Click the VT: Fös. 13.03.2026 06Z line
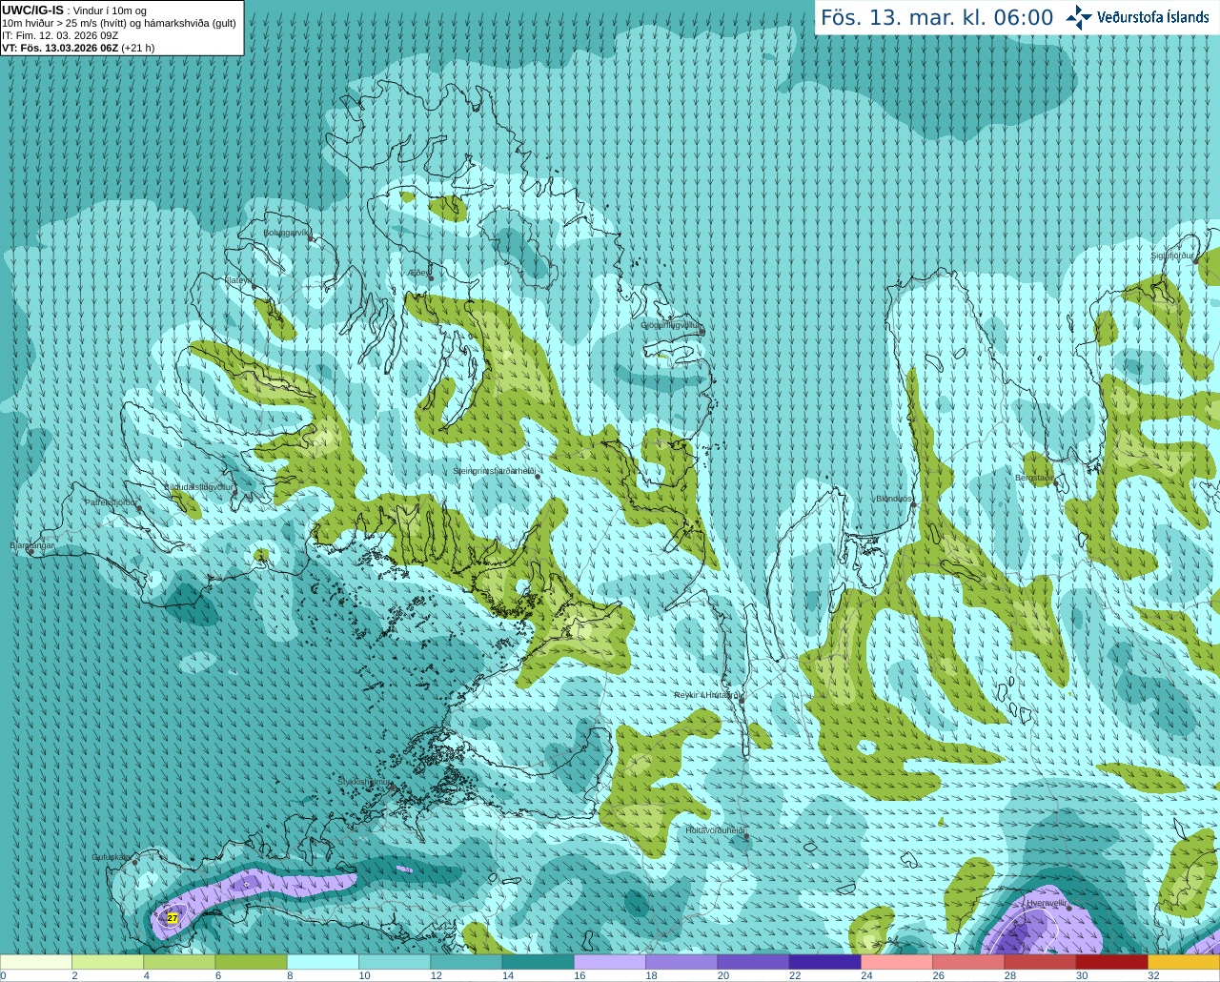This screenshot has width=1220, height=982. coord(78,48)
